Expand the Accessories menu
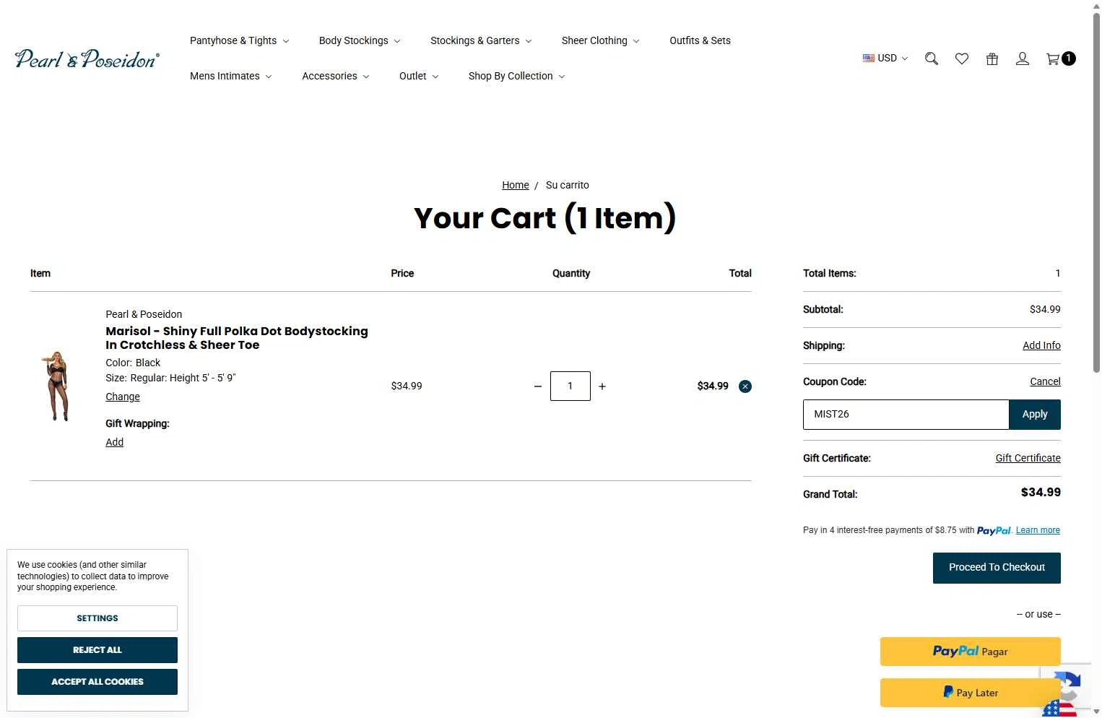The image size is (1102, 718). 336,76
